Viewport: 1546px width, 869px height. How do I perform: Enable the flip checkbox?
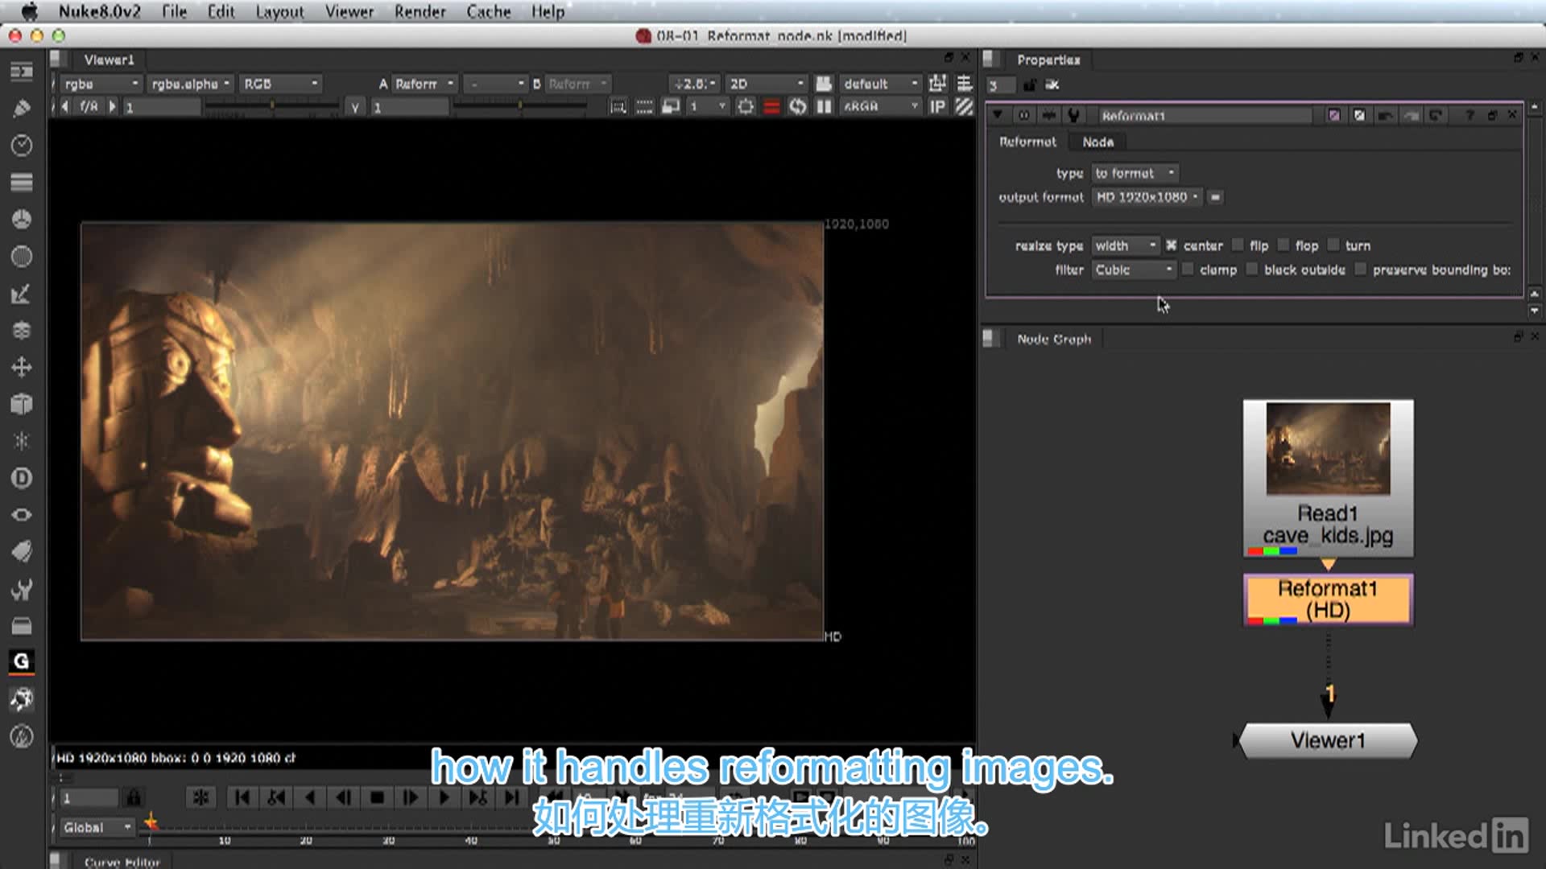click(1238, 245)
